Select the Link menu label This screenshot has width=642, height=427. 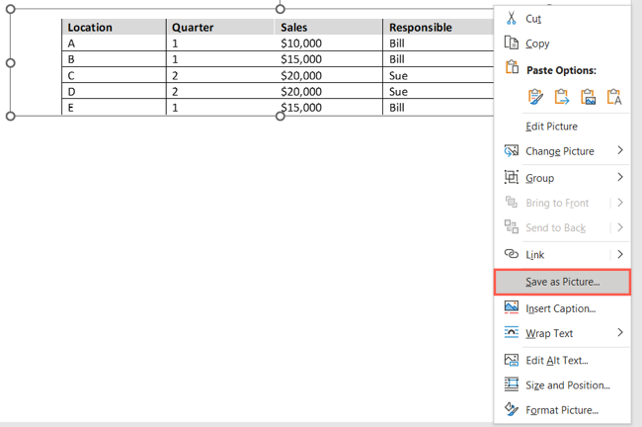point(534,255)
